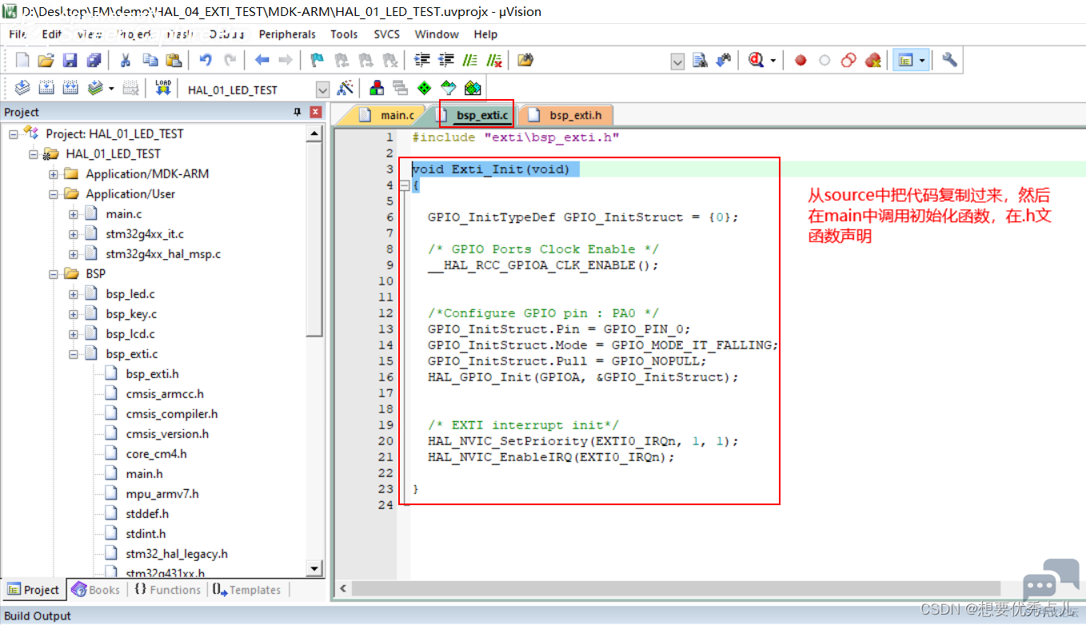Collapse the BSP folder in project tree
Image resolution: width=1086 pixels, height=625 pixels.
pos(54,273)
